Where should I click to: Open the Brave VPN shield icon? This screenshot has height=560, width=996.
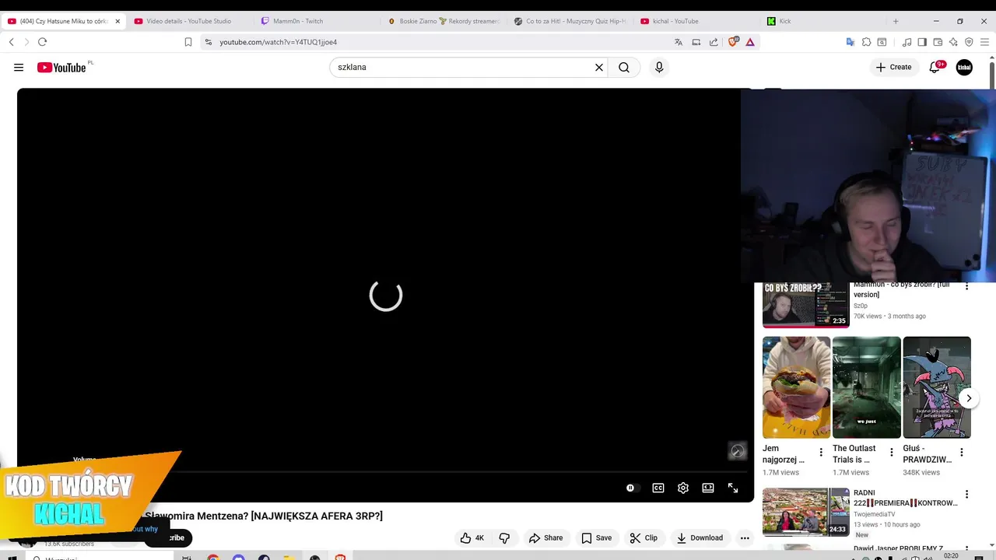pyautogui.click(x=969, y=42)
